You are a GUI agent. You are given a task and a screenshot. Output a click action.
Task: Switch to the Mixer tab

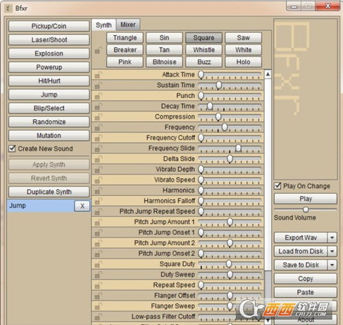pos(128,25)
